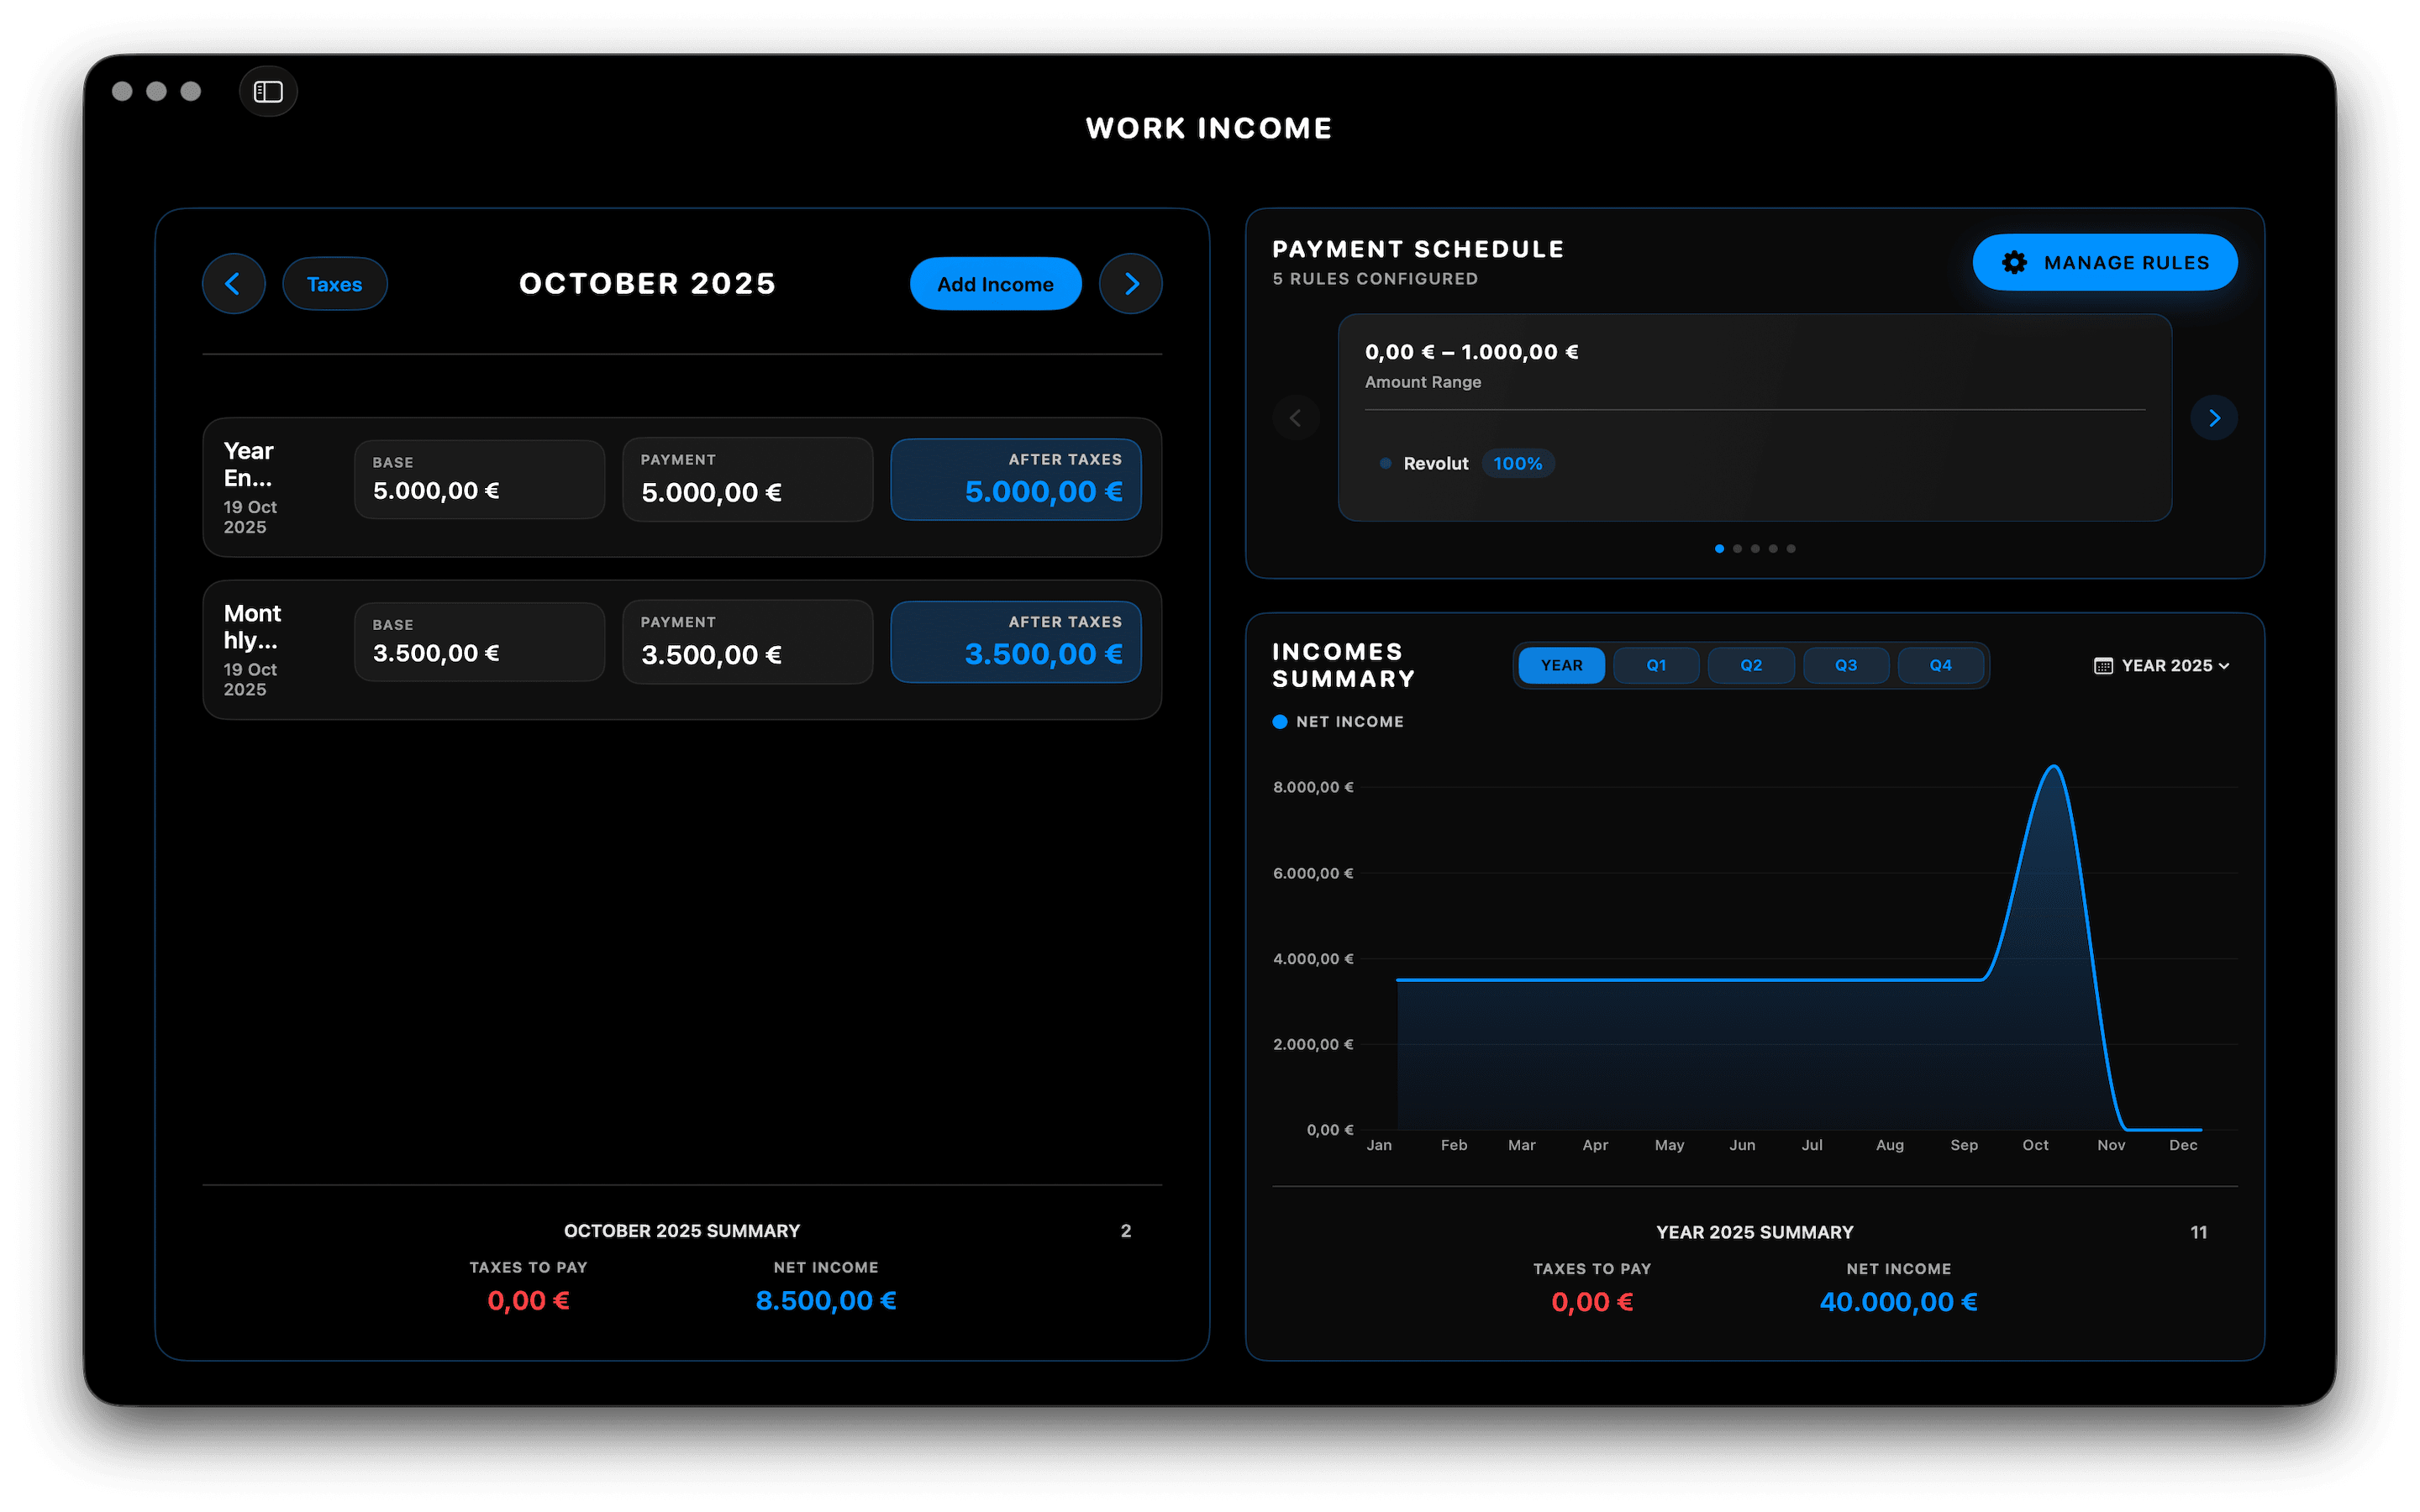
Task: Click the 3.500,00 € after taxes card
Action: click(x=1016, y=642)
